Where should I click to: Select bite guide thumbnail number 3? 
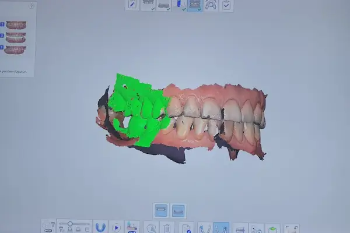point(15,50)
